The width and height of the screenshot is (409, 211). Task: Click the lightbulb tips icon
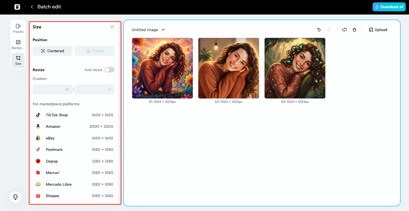tap(15, 197)
